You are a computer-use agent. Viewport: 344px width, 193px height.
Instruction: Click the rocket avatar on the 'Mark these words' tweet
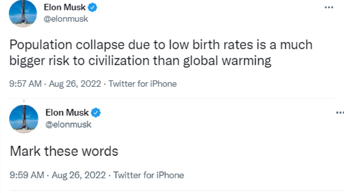(x=24, y=119)
